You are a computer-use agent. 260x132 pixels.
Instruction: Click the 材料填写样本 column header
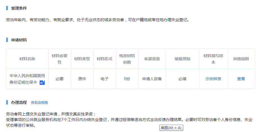click(x=213, y=59)
